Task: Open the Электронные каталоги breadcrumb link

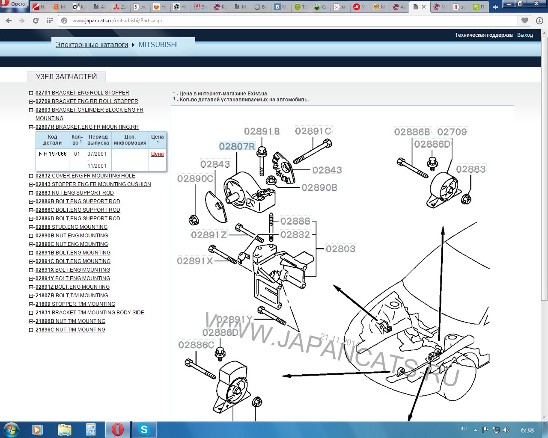Action: coord(92,44)
